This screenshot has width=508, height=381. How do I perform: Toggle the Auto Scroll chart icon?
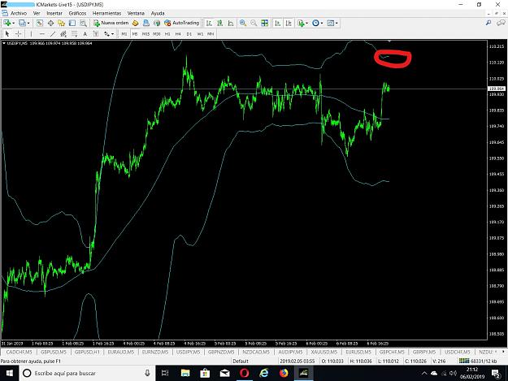278,23
